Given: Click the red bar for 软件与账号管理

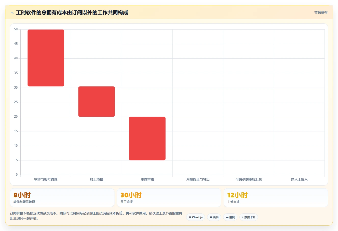Looking at the screenshot, I should click(x=46, y=58).
